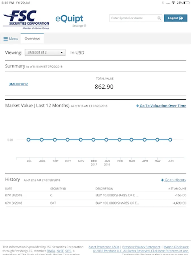
Task: Click the FSC Securities Corporation logo
Action: (x=26, y=19)
